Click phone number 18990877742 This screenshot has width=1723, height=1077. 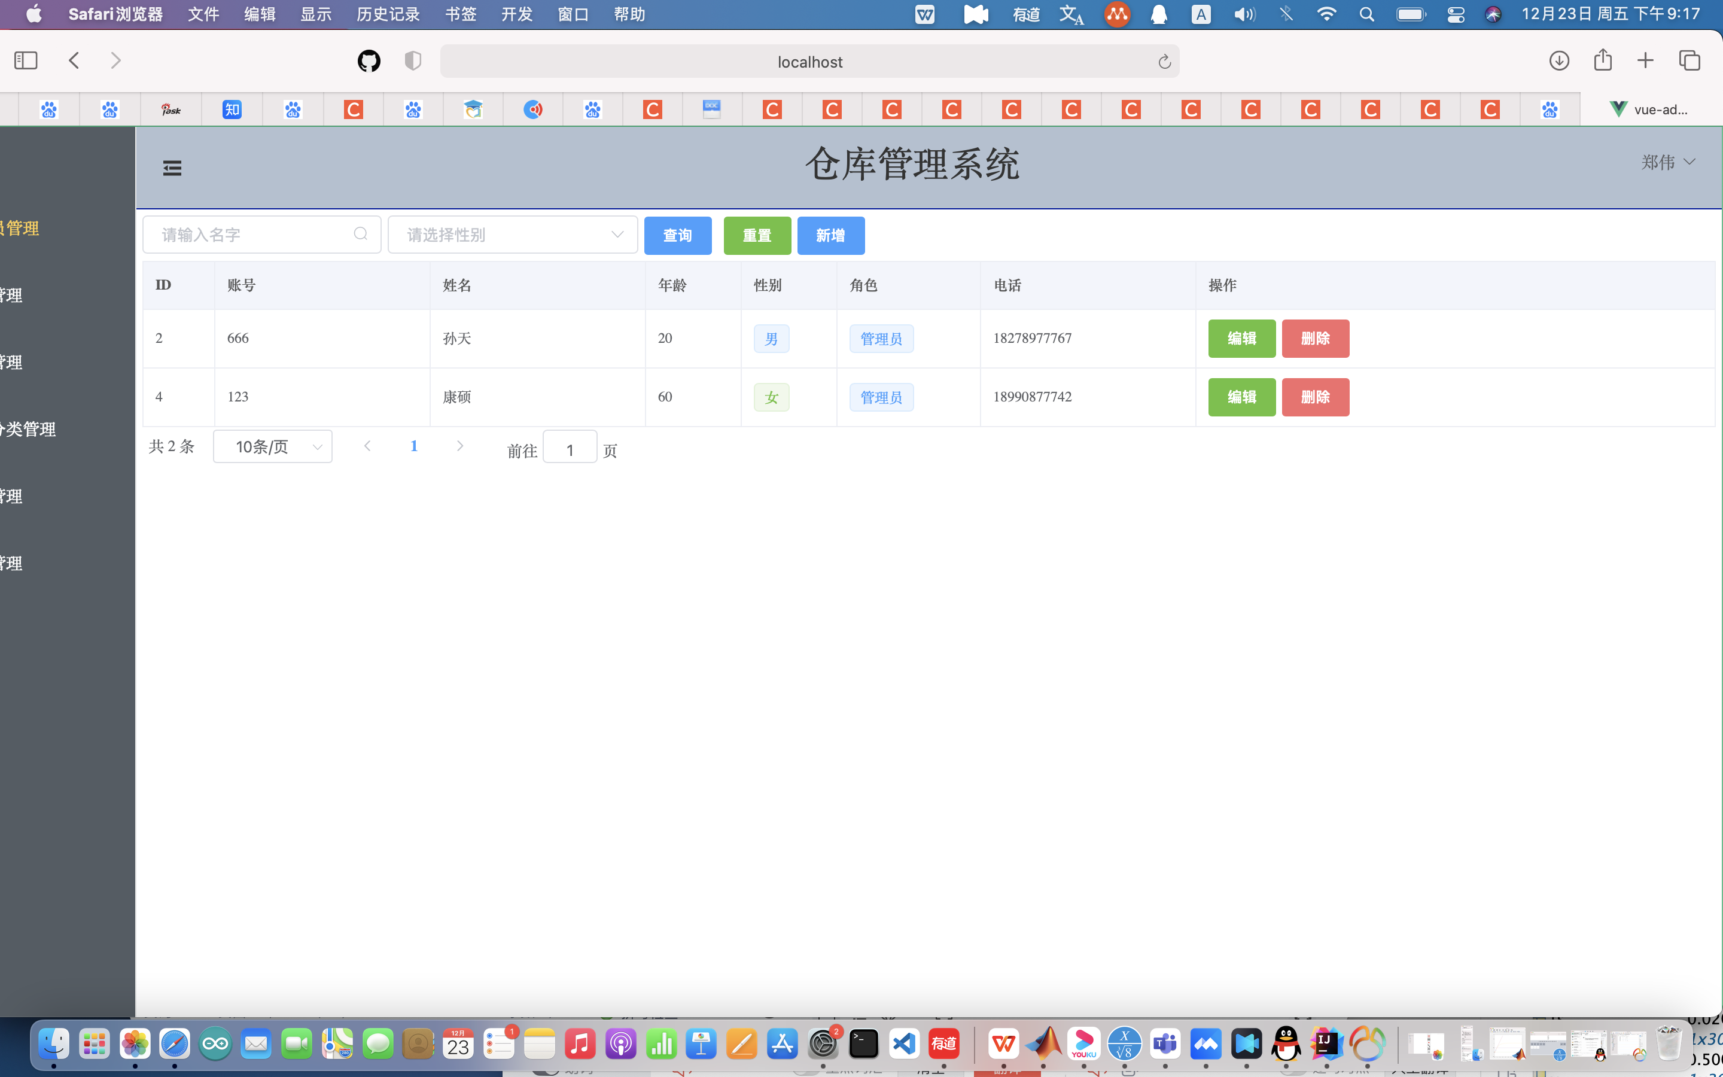click(1033, 397)
